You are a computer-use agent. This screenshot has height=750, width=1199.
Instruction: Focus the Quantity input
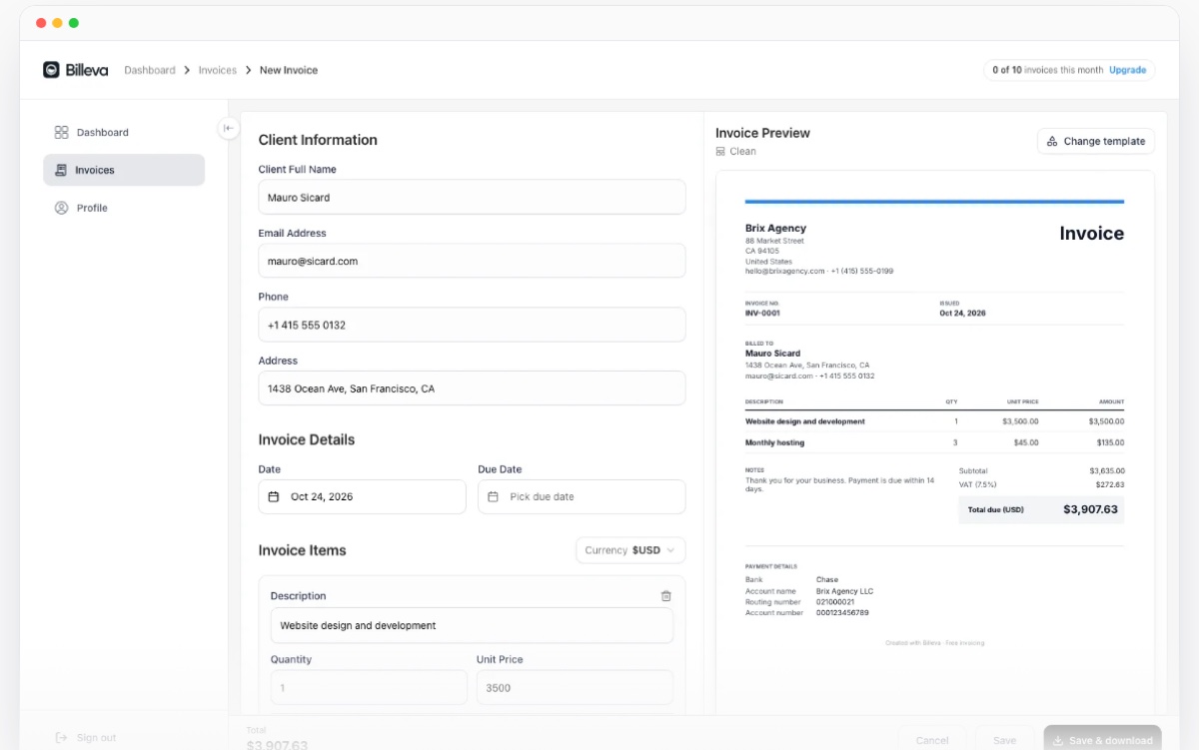point(369,688)
